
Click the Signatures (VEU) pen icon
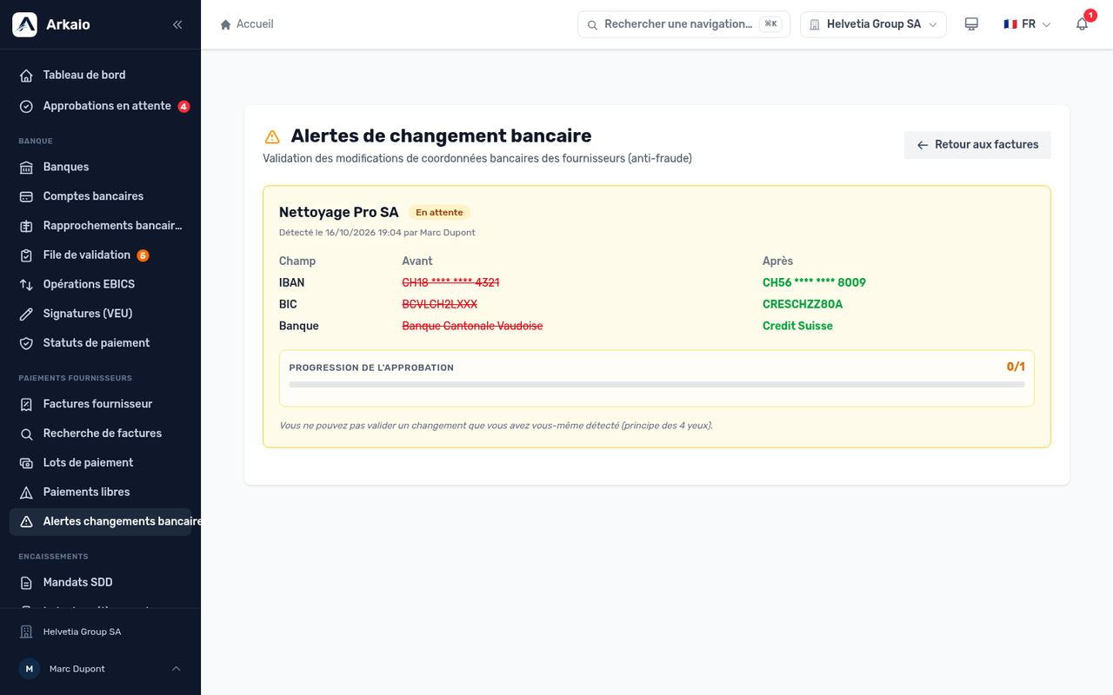point(26,314)
